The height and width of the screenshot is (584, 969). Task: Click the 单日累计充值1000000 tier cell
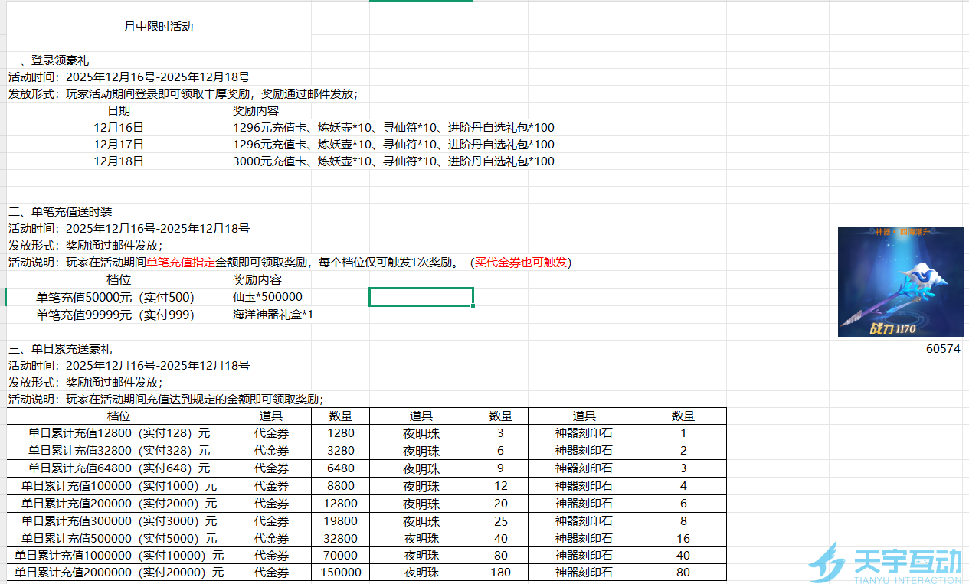point(119,555)
